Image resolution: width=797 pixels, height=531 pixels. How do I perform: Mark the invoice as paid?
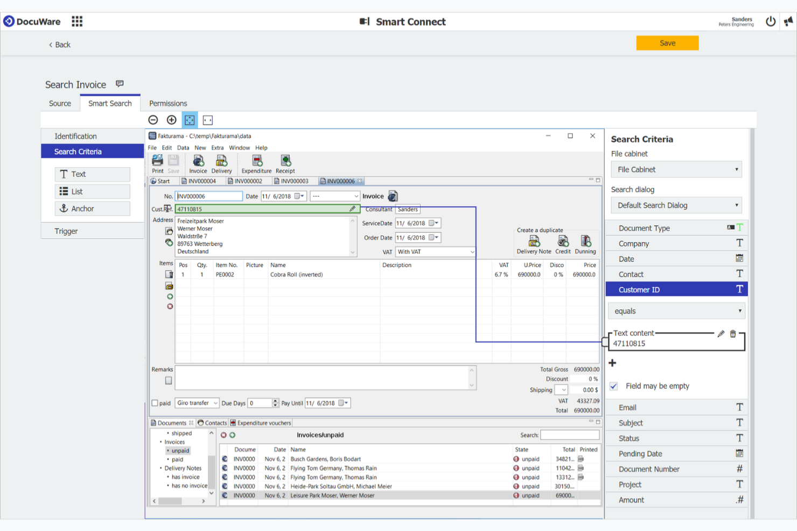[154, 402]
